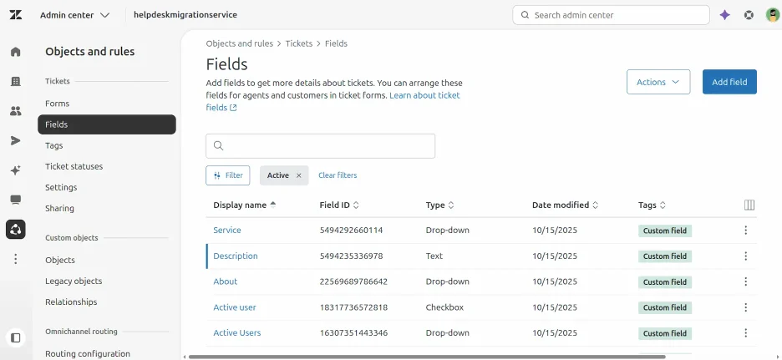Open the AI sparkle icon in sidebar
Image resolution: width=782 pixels, height=360 pixels.
(x=16, y=170)
